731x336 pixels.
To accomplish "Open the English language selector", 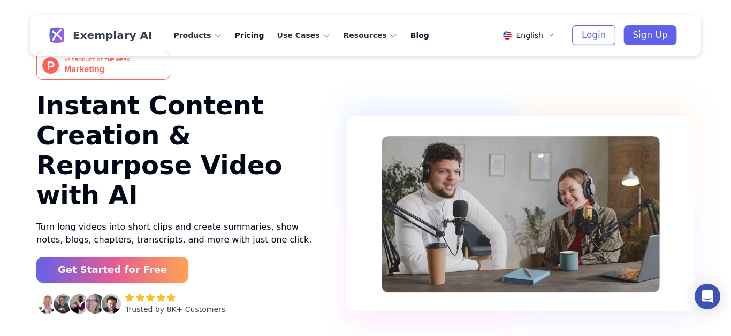I will coord(528,35).
